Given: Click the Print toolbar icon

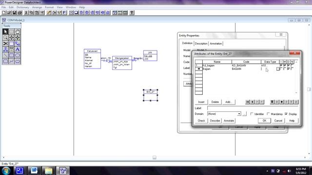Looking at the screenshot, I should [19, 13].
